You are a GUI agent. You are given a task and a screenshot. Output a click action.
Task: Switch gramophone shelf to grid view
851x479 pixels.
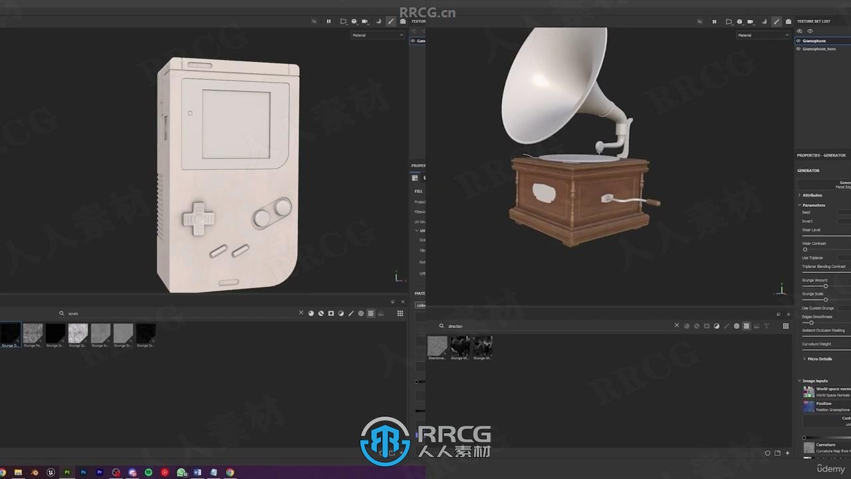(786, 326)
